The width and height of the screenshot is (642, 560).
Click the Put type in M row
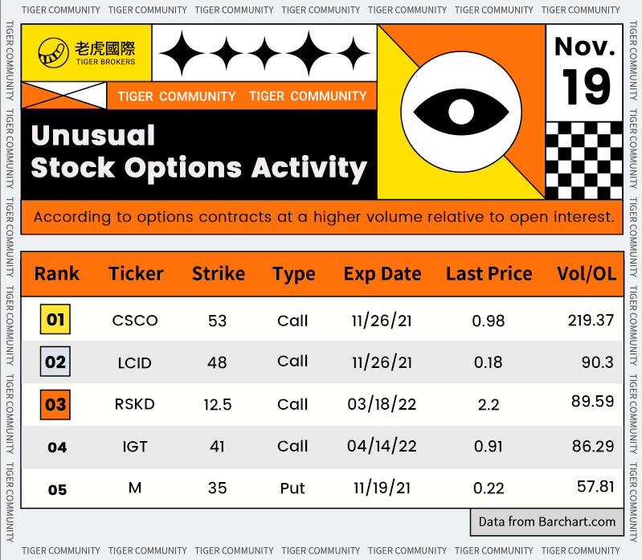(x=292, y=488)
